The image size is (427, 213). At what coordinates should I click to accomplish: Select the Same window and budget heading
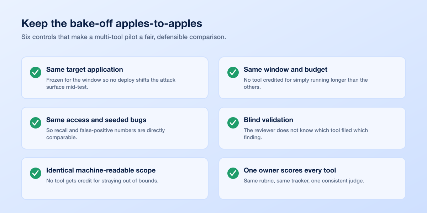(285, 70)
